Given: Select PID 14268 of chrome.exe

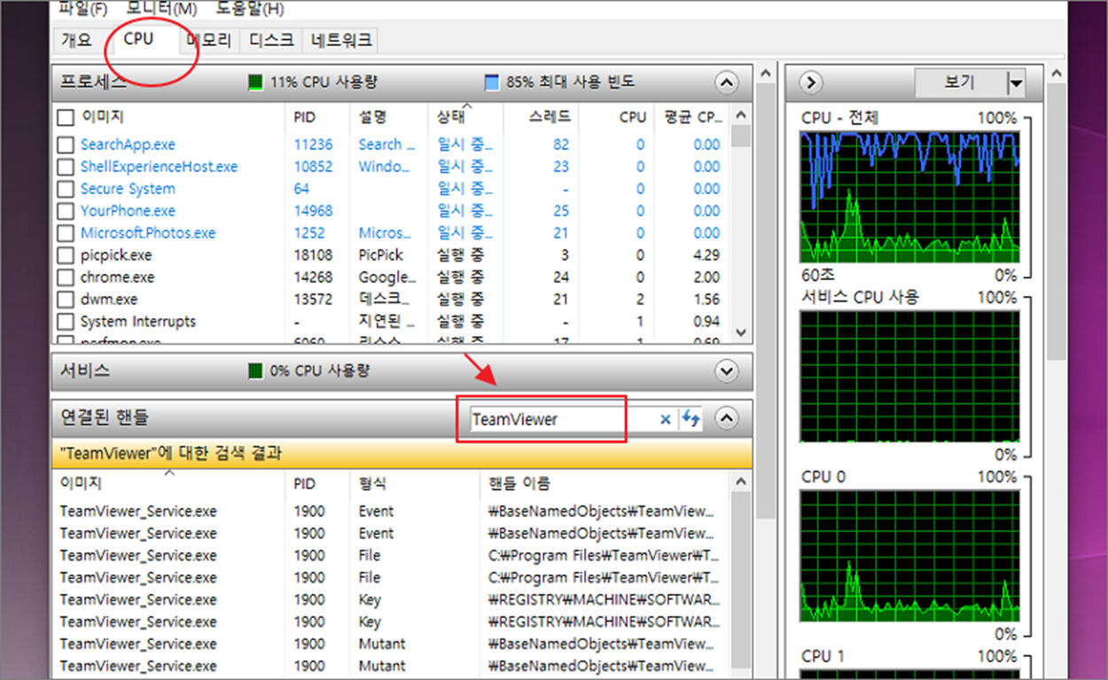Looking at the screenshot, I should (x=311, y=277).
